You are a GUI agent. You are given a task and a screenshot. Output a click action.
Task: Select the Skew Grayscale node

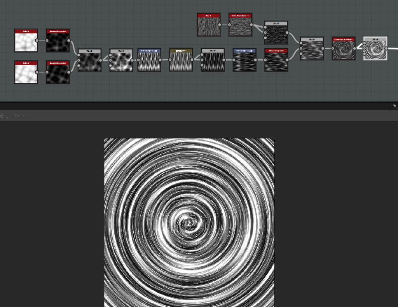pyautogui.click(x=276, y=60)
